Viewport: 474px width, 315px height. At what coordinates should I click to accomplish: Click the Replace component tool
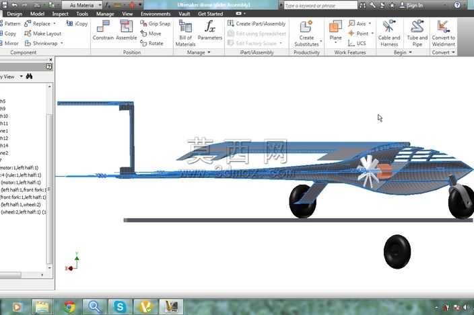click(38, 24)
